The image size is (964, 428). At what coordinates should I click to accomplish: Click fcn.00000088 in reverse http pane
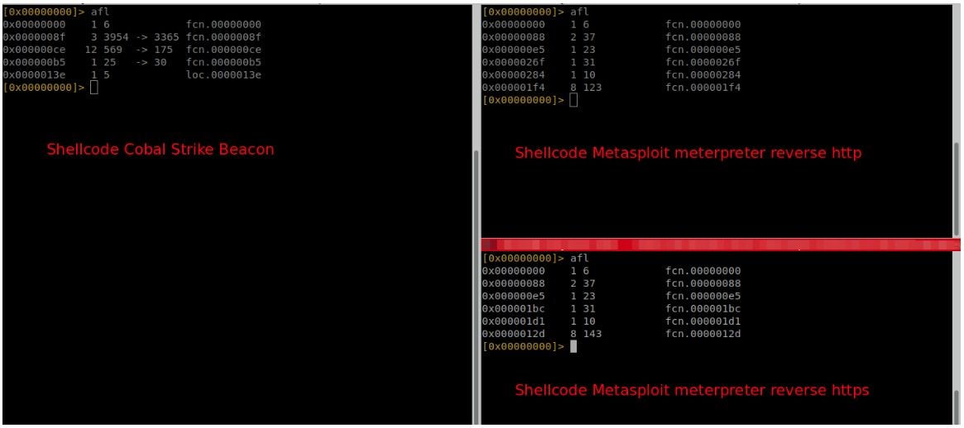tap(703, 37)
